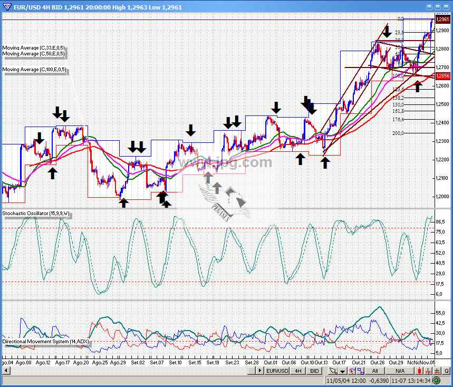453x387 pixels.
Task: Click the 1,2961 price tag on the price axis
Action: [x=442, y=19]
